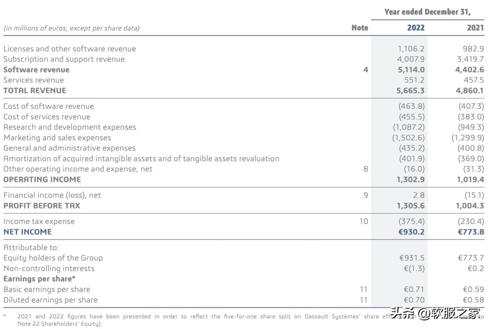Image resolution: width=490 pixels, height=329 pixels.
Task: Click the 2022 total revenue value 5,665.3
Action: [x=410, y=90]
